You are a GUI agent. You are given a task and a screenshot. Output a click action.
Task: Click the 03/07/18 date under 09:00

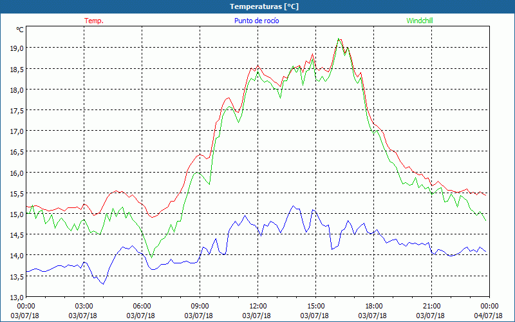(x=199, y=316)
